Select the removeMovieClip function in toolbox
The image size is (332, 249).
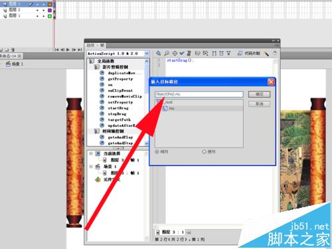point(125,96)
